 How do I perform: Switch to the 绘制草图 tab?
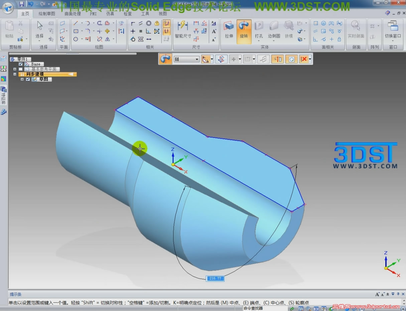point(47,14)
